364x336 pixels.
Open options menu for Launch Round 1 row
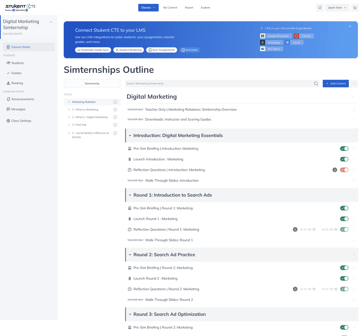(354, 219)
